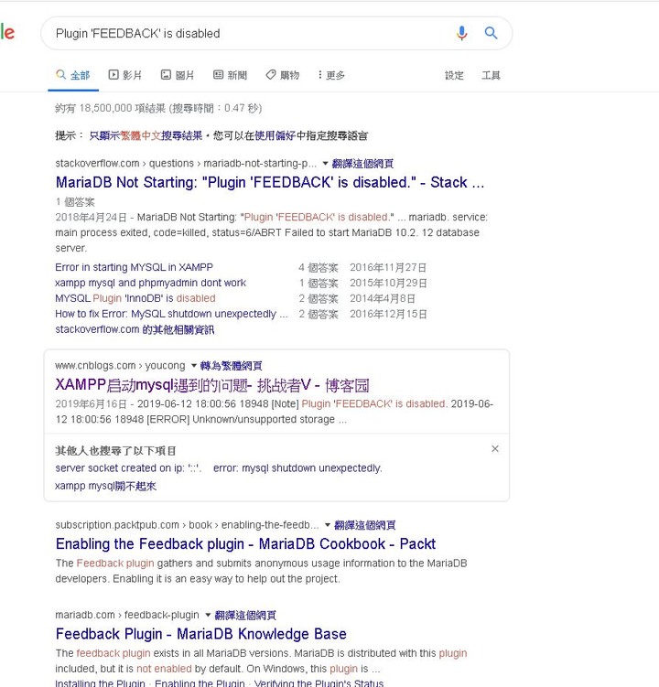659x687 pixels.
Task: Switch to the 購物 (Shopping) tab
Action: 283,75
